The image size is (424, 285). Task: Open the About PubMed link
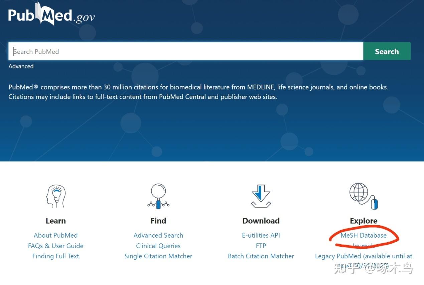(56, 235)
